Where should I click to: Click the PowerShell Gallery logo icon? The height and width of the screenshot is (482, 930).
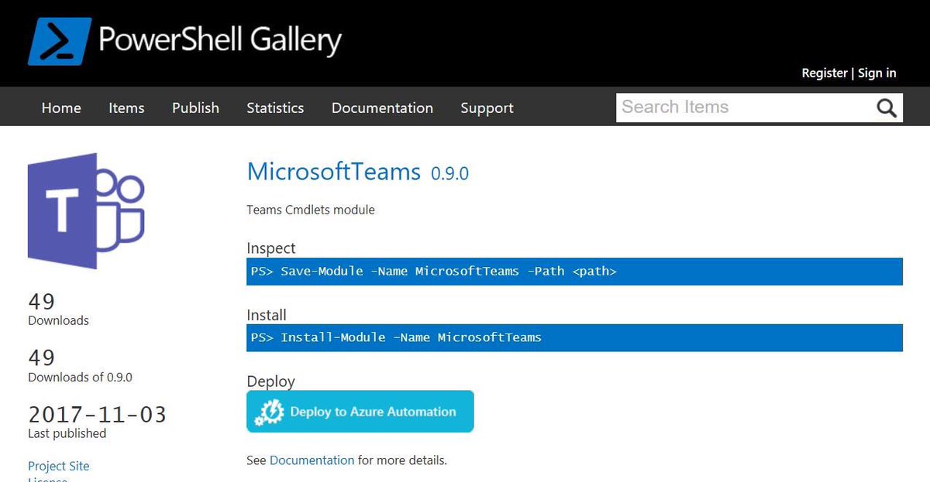tap(59, 40)
